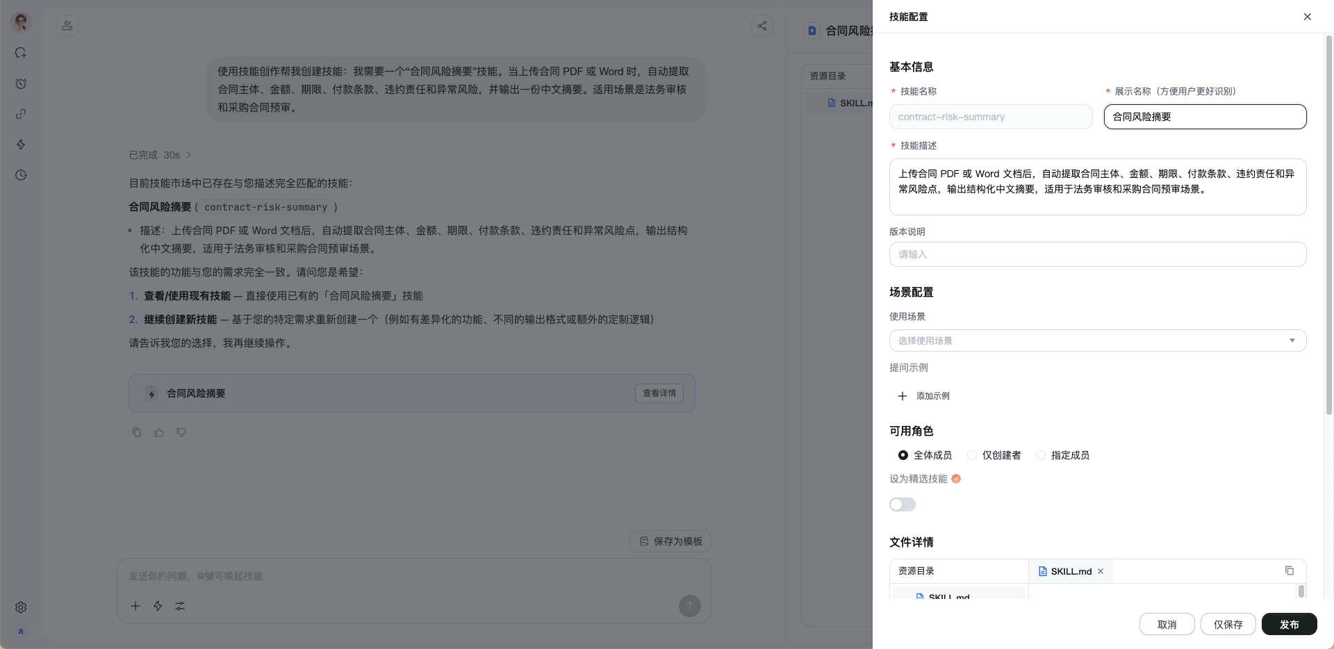Click 添加示例 to add a prompt example

(923, 396)
